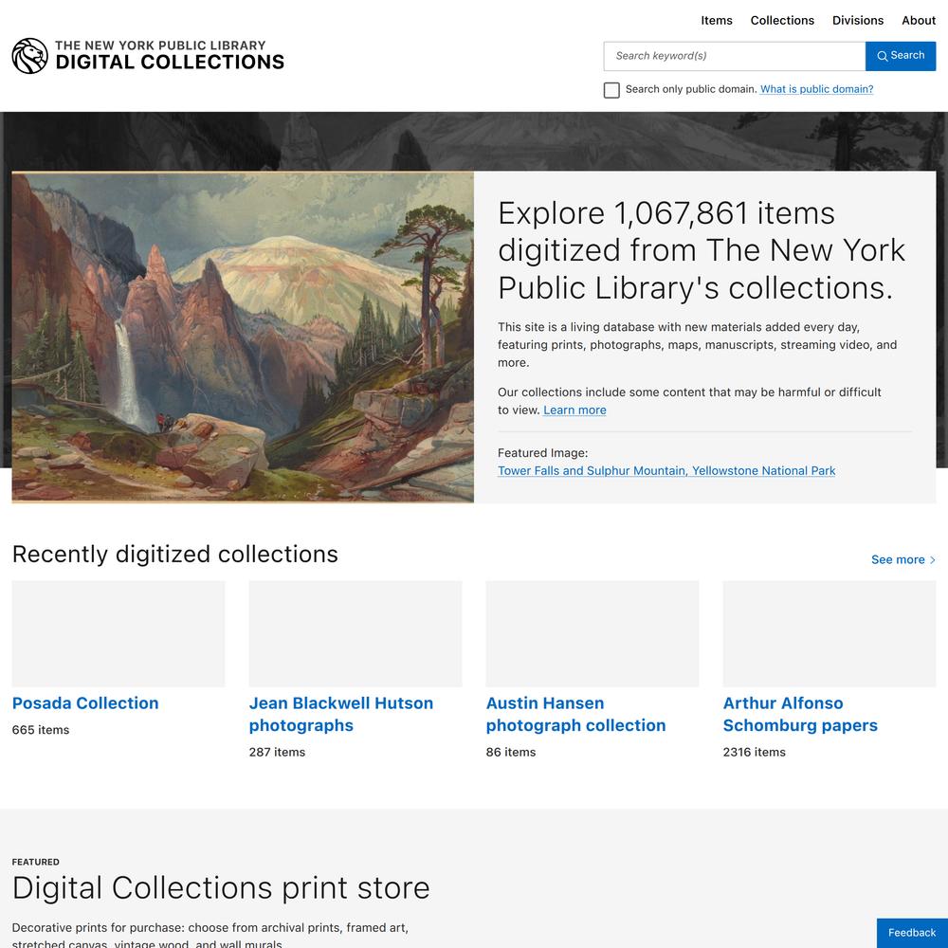The image size is (948, 948).
Task: Open the Items menu
Action: point(717,21)
